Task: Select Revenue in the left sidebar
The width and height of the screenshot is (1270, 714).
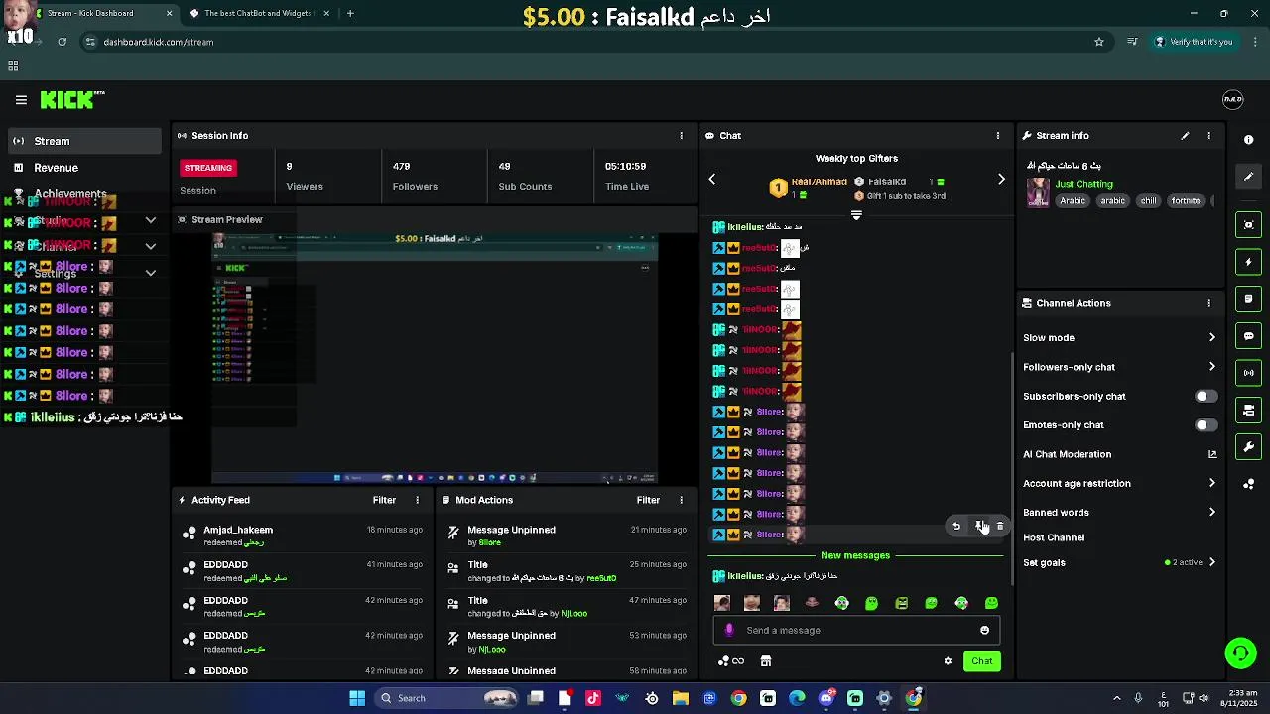Action: point(84,168)
